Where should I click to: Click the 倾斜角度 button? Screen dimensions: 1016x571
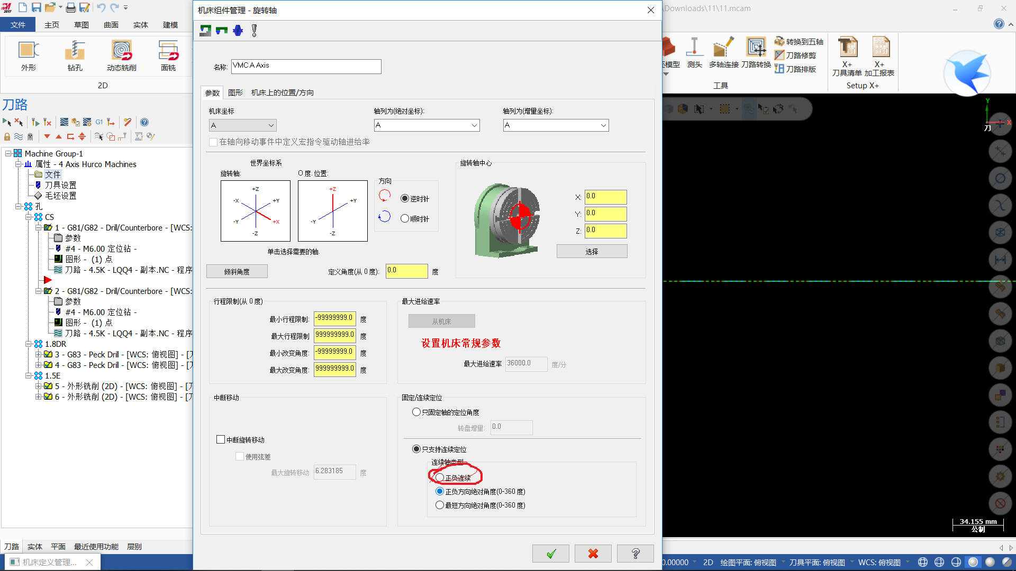point(237,271)
